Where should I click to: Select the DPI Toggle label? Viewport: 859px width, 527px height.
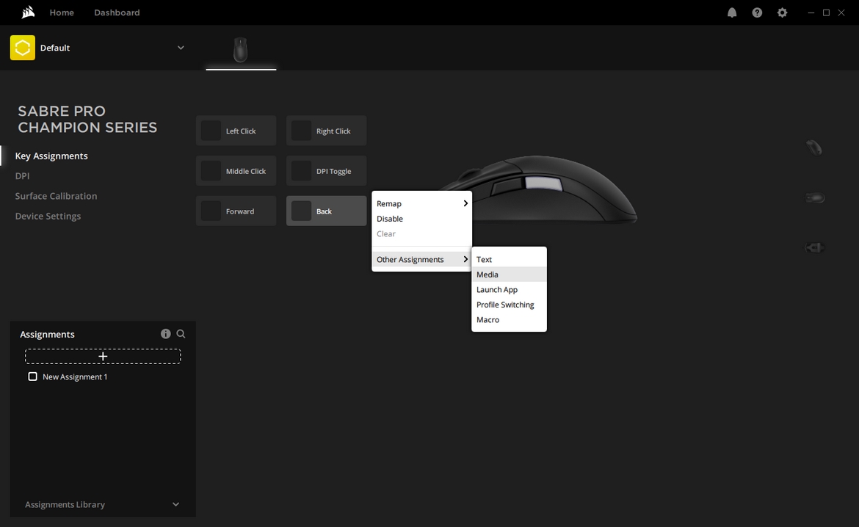click(x=333, y=171)
